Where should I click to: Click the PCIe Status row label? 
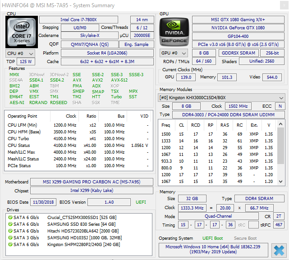click(19, 166)
